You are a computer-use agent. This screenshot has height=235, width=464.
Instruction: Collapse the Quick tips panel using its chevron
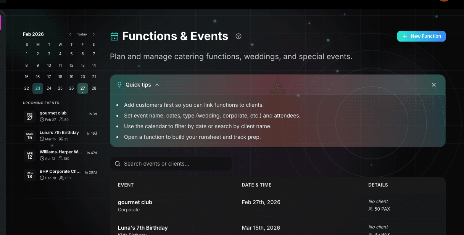tap(157, 85)
